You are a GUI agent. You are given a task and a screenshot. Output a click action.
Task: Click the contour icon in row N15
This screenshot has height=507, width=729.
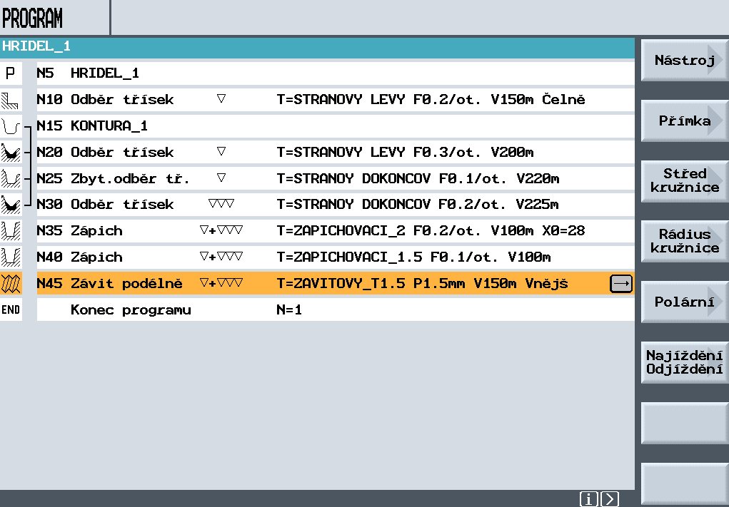pyautogui.click(x=11, y=126)
